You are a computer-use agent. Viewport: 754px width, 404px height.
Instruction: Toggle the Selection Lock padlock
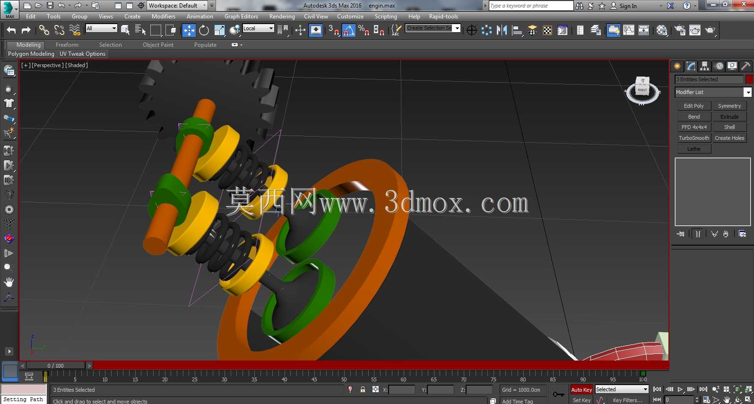click(x=363, y=389)
